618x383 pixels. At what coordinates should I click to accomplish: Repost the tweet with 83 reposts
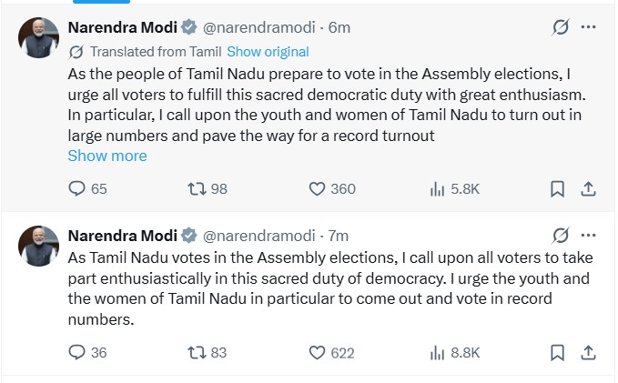click(195, 352)
